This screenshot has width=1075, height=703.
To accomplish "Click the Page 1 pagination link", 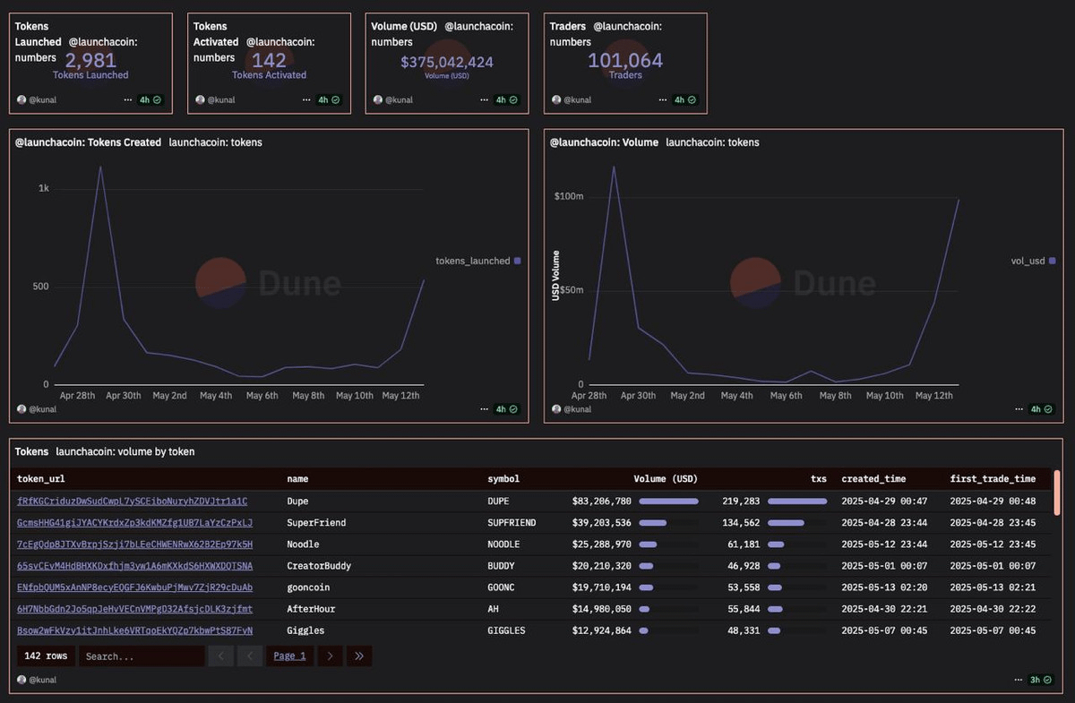I will click(289, 656).
